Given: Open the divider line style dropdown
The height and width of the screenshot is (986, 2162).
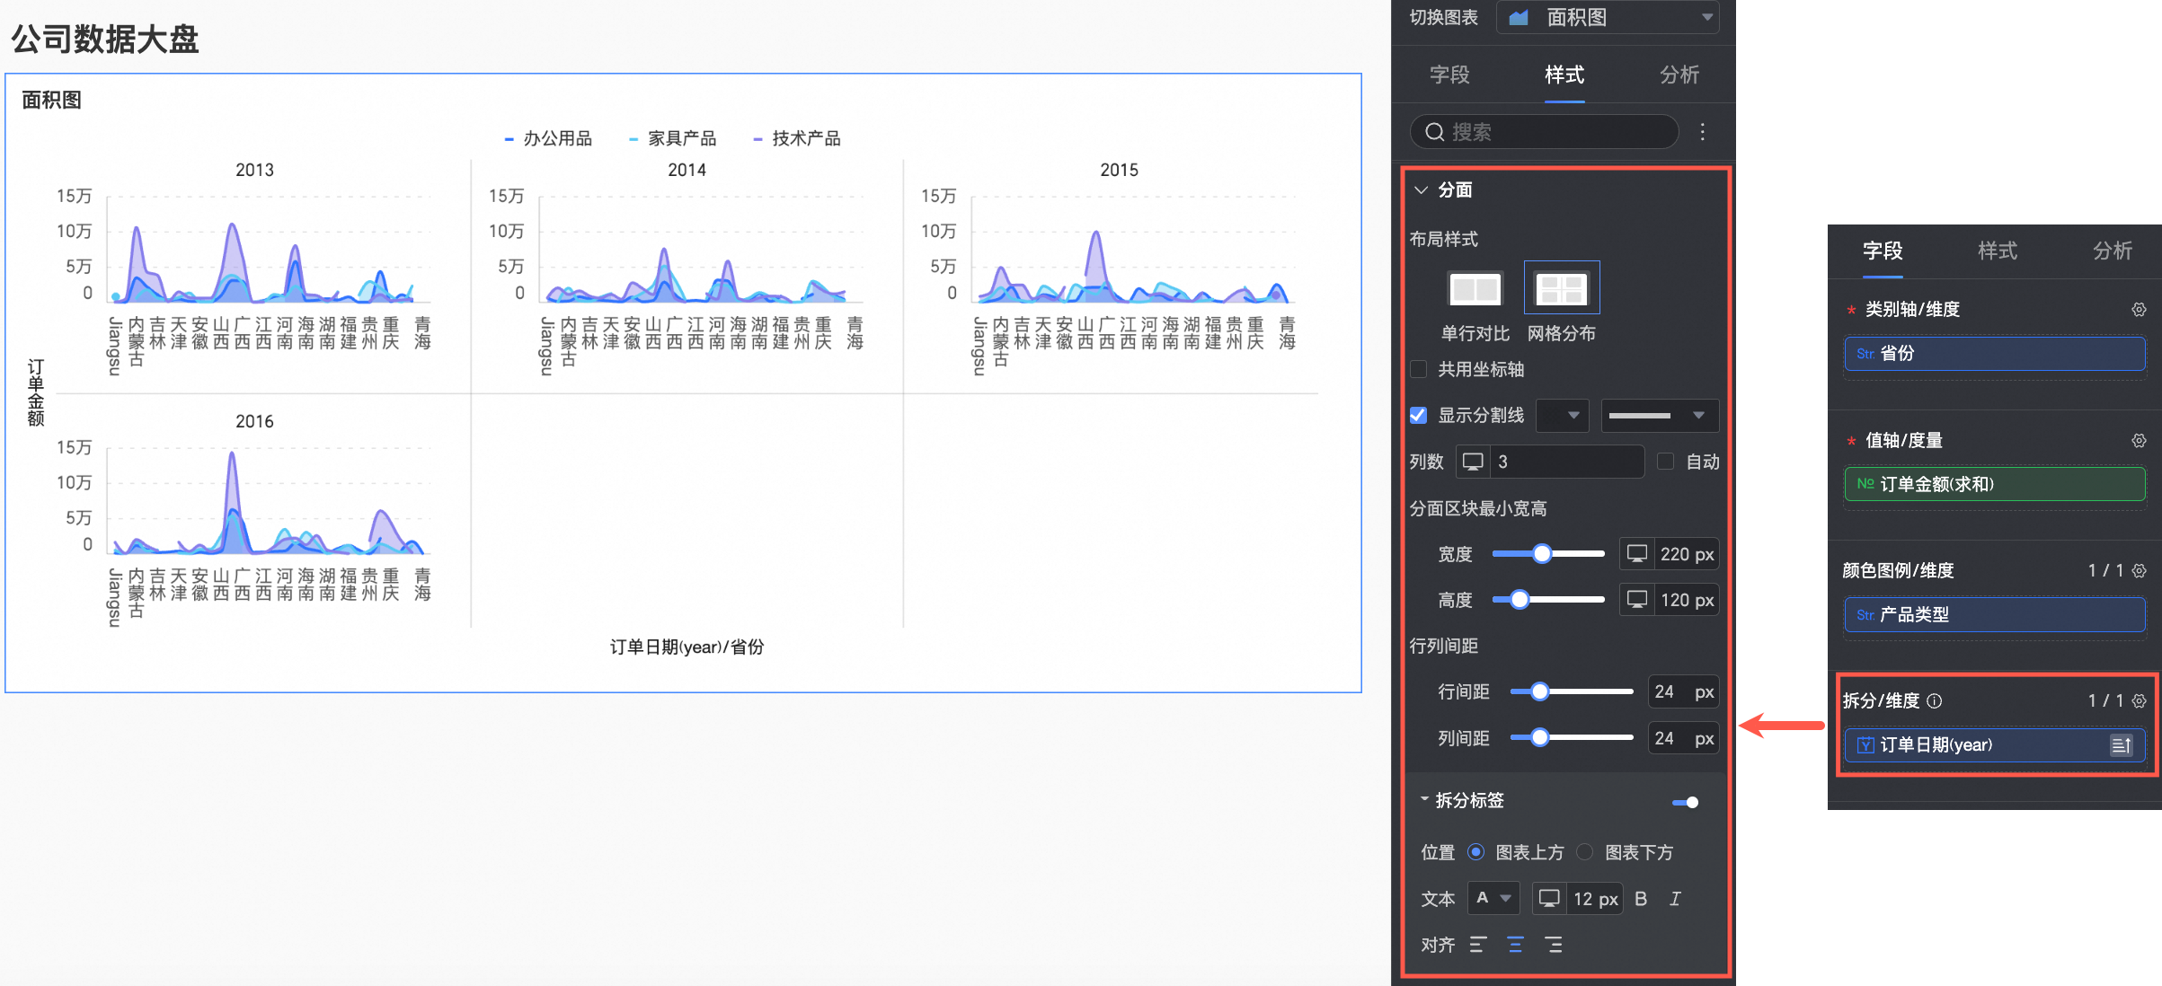Looking at the screenshot, I should pos(1659,415).
